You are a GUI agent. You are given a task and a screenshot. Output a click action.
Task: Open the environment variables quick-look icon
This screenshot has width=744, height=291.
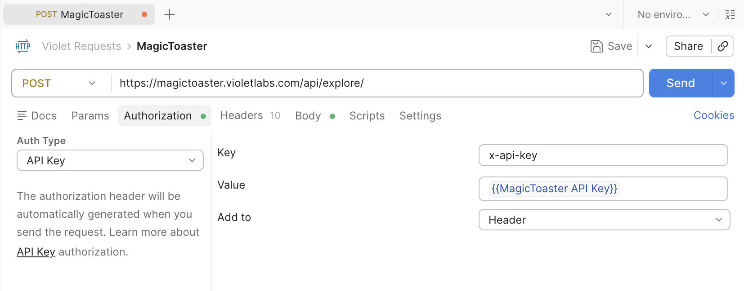[730, 14]
